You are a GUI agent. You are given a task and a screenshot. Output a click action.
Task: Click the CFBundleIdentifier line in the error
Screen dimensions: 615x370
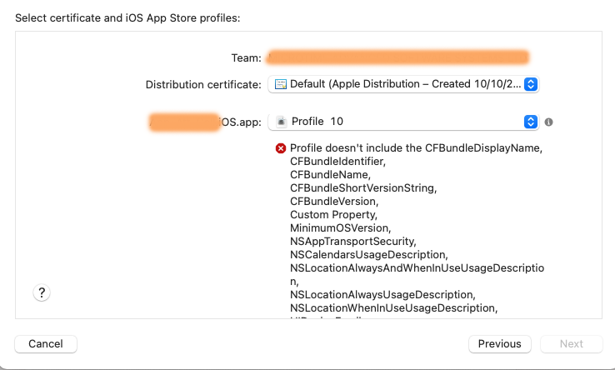(x=337, y=162)
